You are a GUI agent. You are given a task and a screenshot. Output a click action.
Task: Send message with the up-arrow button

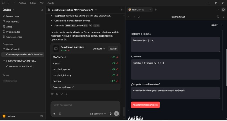pyautogui.click(x=116, y=113)
